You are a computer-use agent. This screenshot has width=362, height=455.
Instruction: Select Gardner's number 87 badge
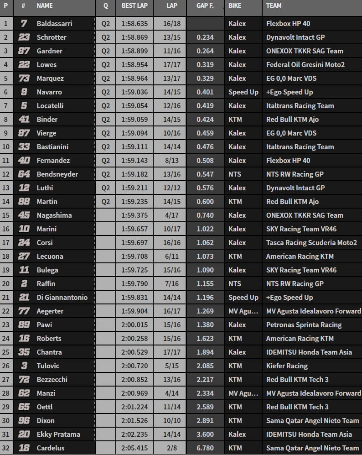pyautogui.click(x=24, y=51)
